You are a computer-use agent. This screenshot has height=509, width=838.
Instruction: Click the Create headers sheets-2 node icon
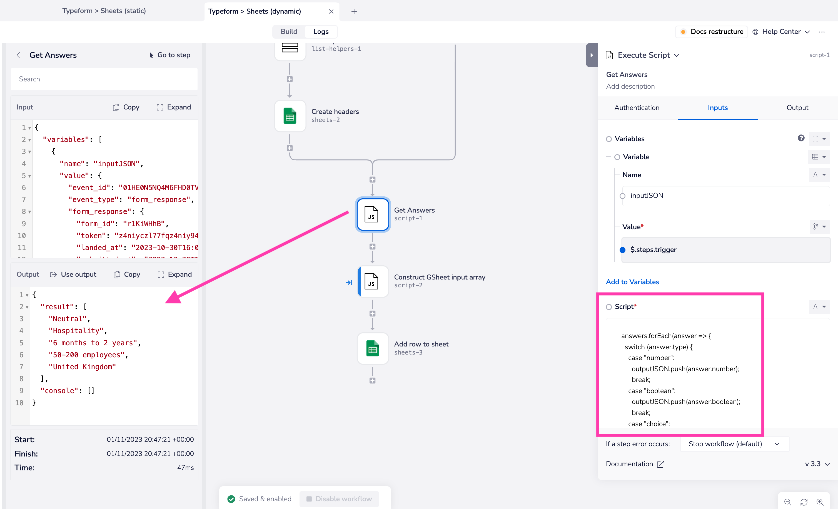289,116
